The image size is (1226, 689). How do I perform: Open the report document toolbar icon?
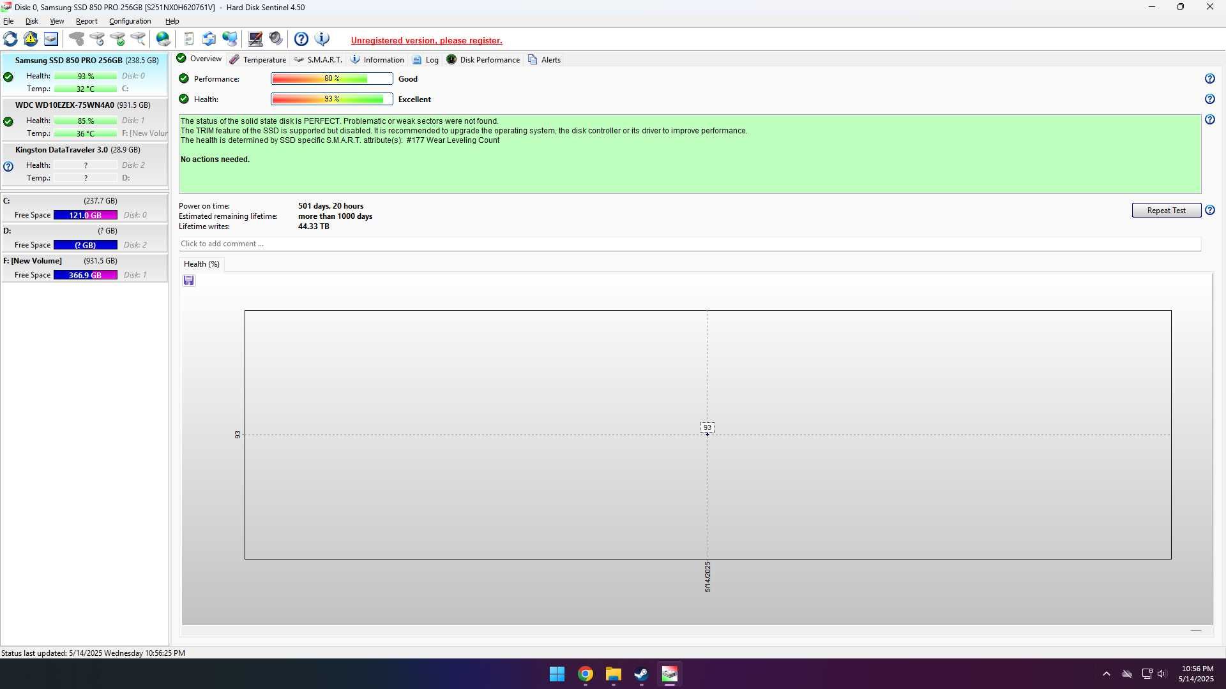pos(188,40)
